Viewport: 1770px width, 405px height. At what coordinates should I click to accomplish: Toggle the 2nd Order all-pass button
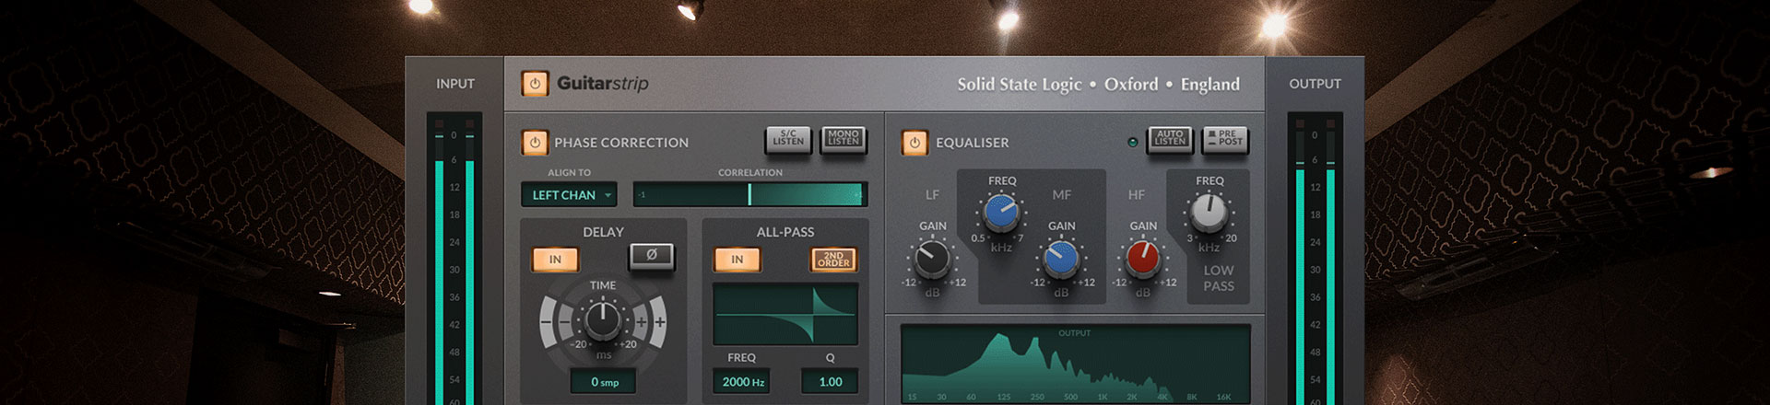833,260
